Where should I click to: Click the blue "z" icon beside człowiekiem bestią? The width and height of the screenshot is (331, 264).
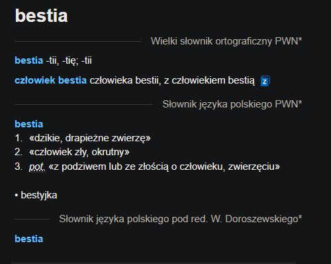click(x=265, y=81)
